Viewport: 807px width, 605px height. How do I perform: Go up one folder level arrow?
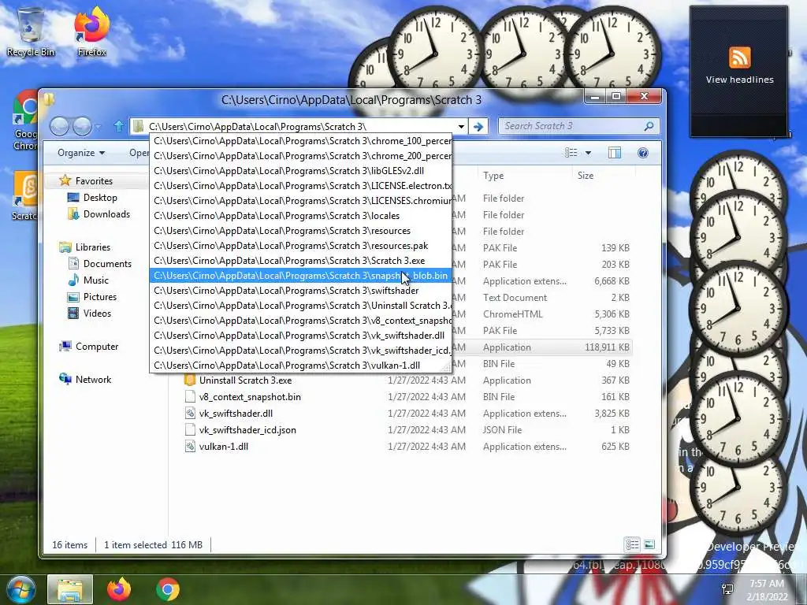[x=119, y=126]
